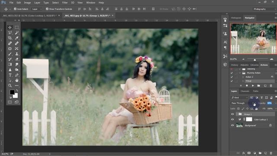The image size is (277, 156).
Task: Toggle Quick Mask mode
Action: [10, 102]
